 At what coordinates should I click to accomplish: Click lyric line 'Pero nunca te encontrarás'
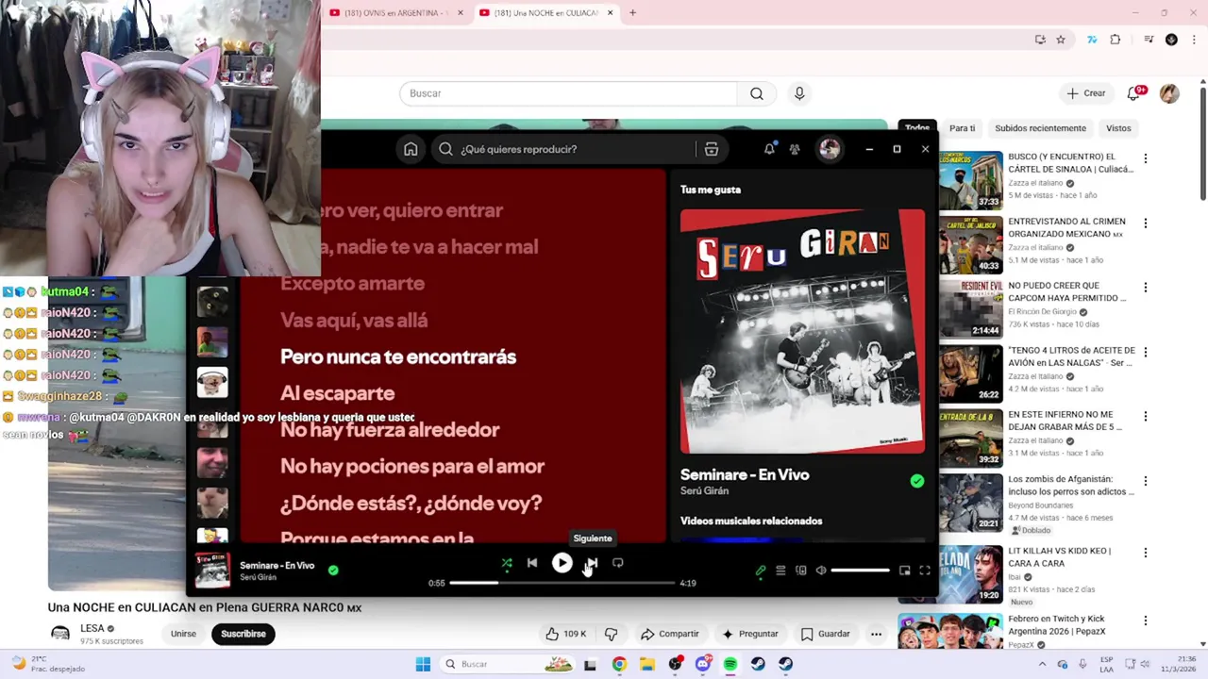pyautogui.click(x=398, y=356)
